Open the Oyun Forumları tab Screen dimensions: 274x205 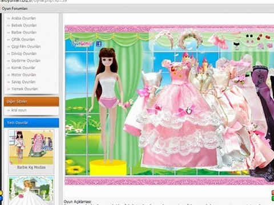pyautogui.click(x=15, y=9)
